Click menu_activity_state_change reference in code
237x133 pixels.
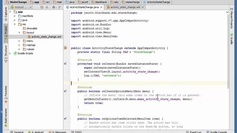[x=158, y=99]
